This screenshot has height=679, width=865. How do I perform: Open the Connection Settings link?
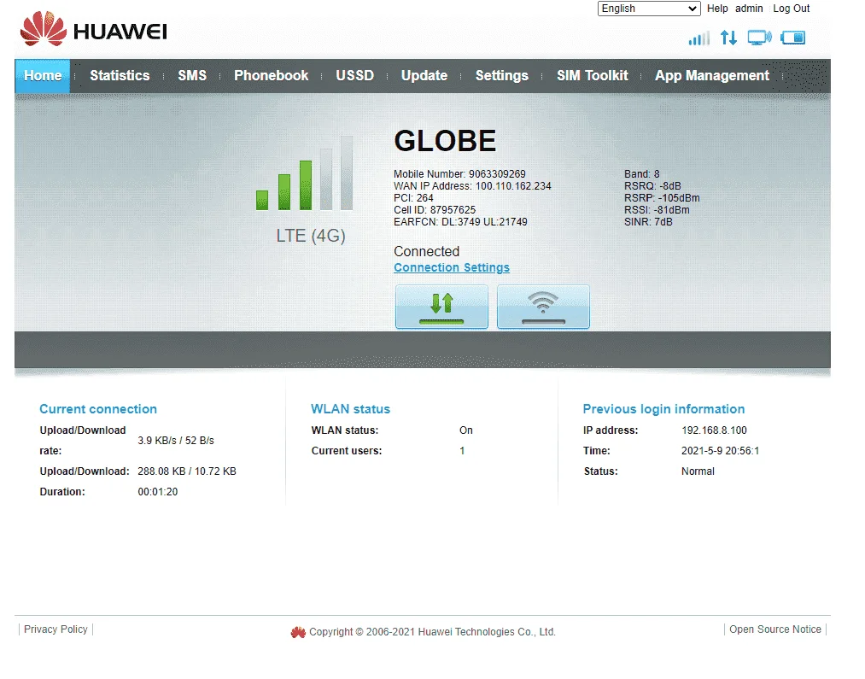[x=451, y=267]
